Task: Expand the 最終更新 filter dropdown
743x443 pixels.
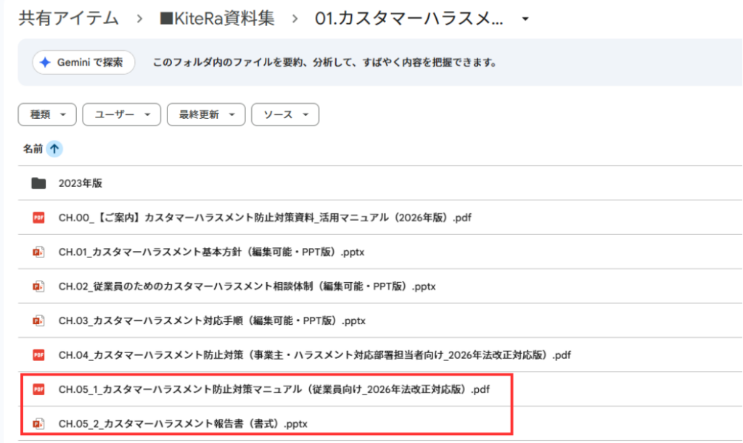Action: (205, 115)
